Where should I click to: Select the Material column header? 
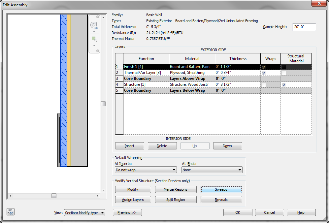tap(192, 58)
